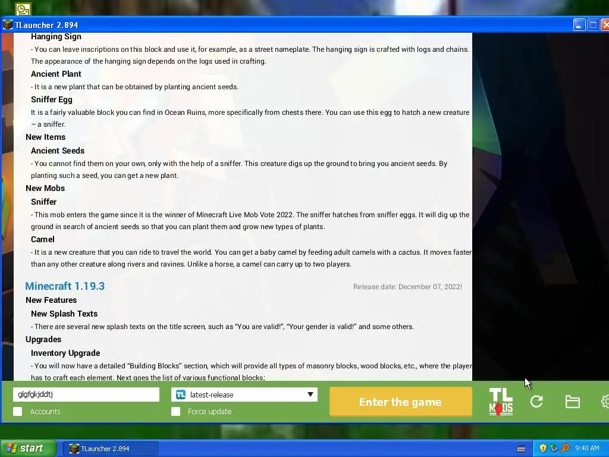Enable the Accounts checkbox

[17, 411]
